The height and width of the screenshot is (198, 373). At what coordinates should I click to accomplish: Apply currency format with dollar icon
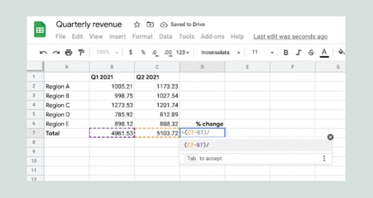(130, 52)
